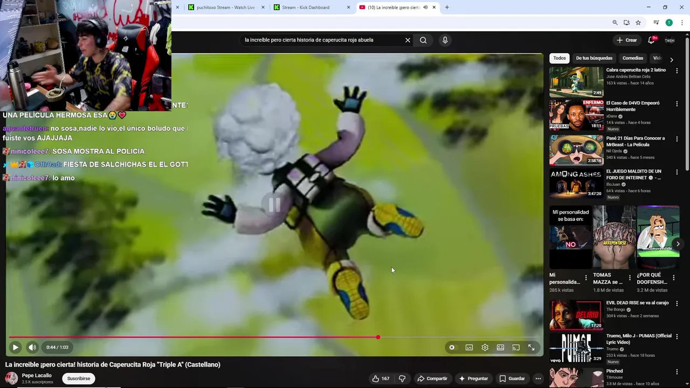Toggle the autoplay switch in player
Image resolution: width=690 pixels, height=388 pixels.
(x=452, y=348)
